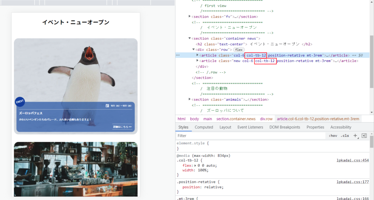Click the closing </section> tag line
374x200 pixels.
pyautogui.click(x=203, y=78)
